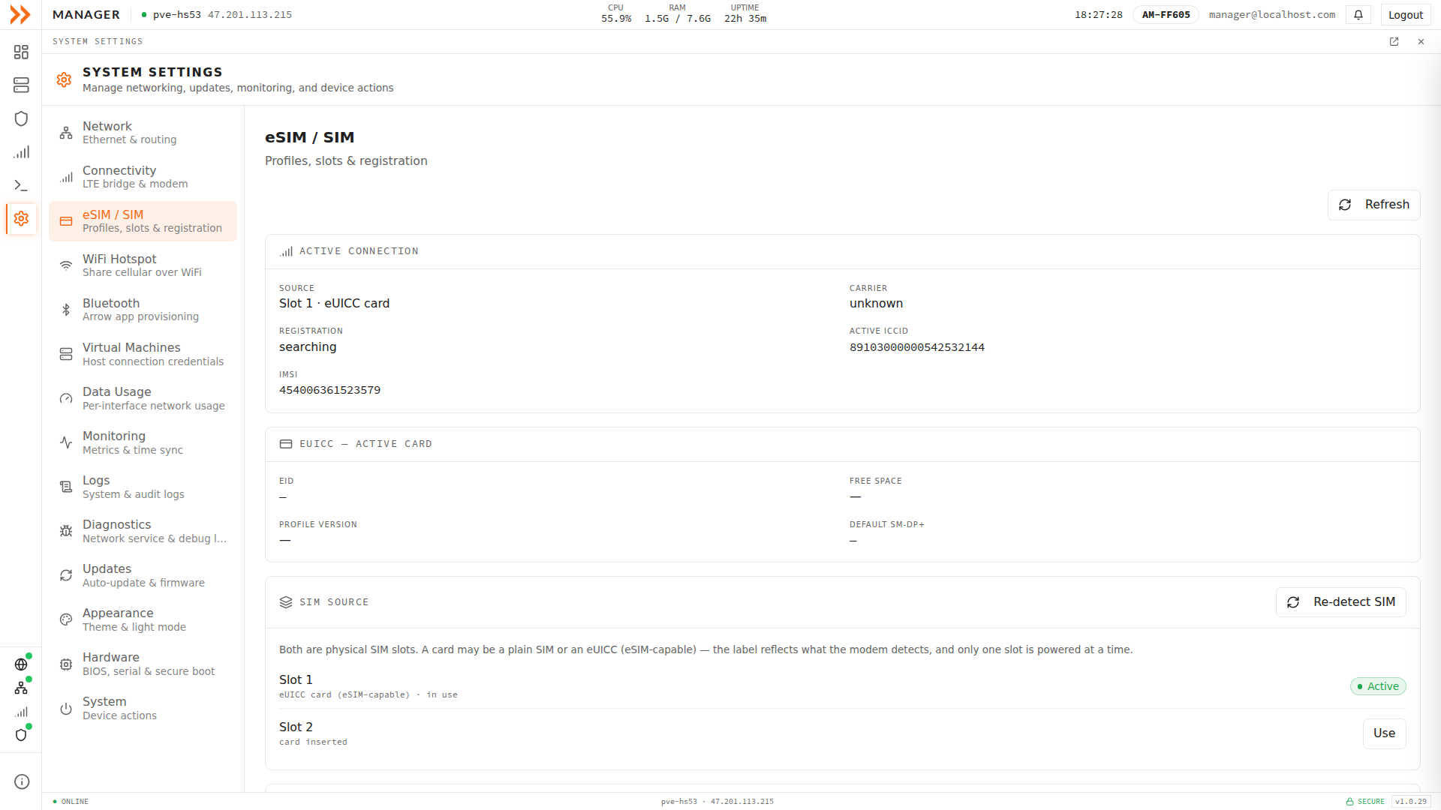Image resolution: width=1441 pixels, height=810 pixels.
Task: Click the Logs scroll icon
Action: (x=66, y=487)
